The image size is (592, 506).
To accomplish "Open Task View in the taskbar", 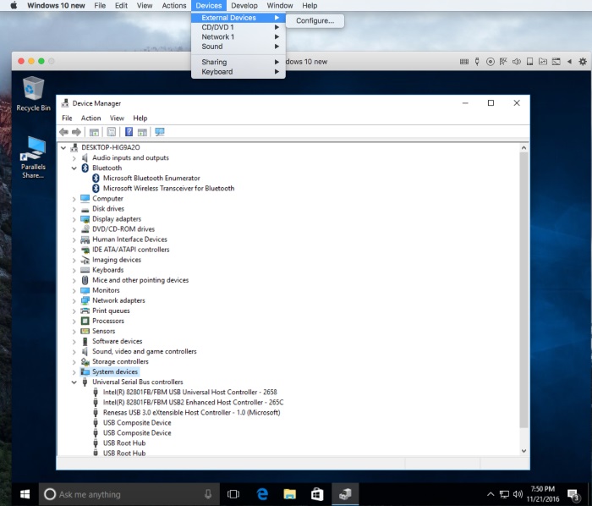I will (x=233, y=494).
